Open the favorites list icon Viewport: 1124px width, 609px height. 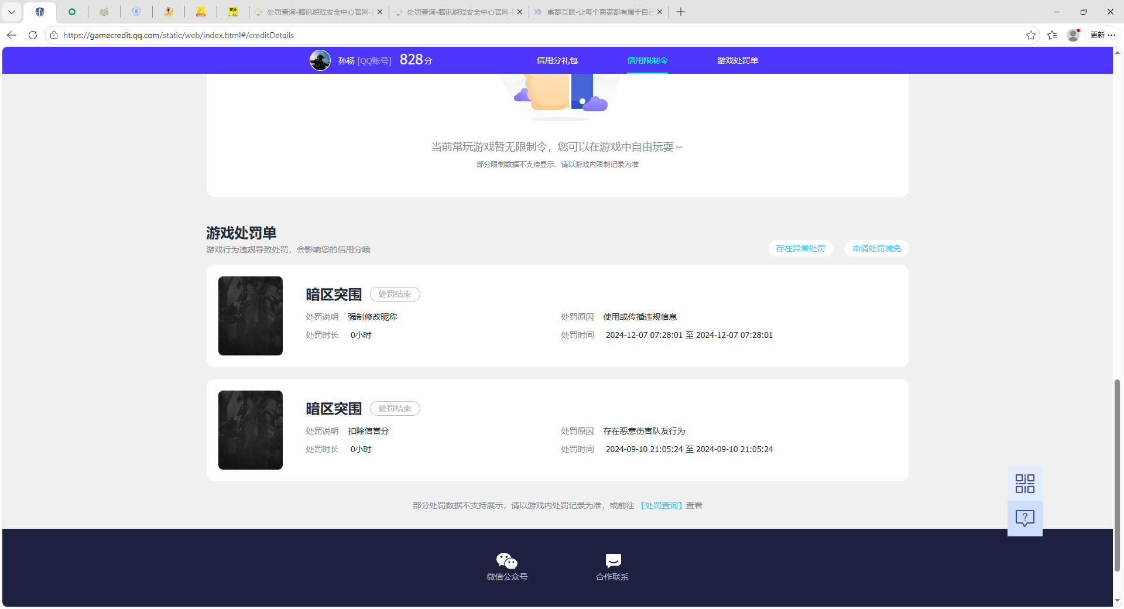coord(1052,35)
